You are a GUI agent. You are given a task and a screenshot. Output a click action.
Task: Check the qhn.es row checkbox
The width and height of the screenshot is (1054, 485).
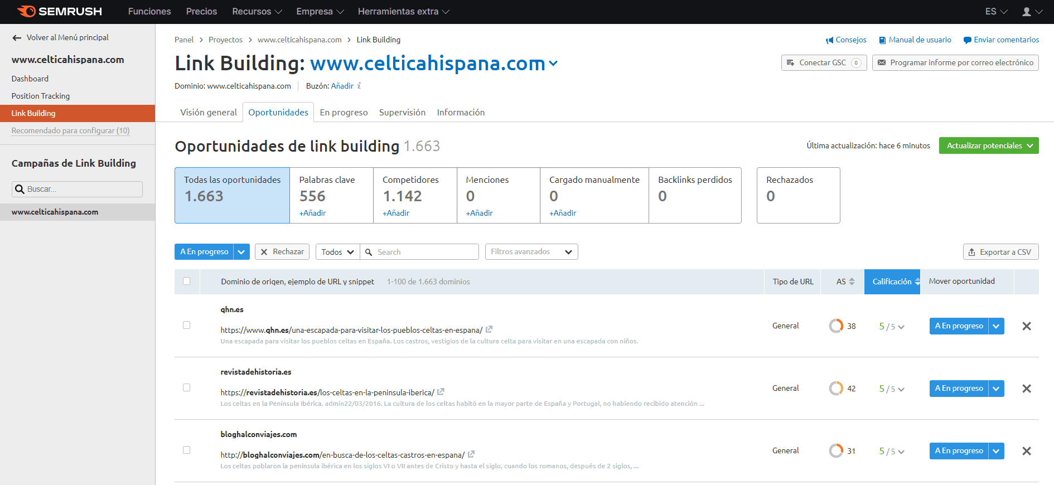[x=187, y=325]
